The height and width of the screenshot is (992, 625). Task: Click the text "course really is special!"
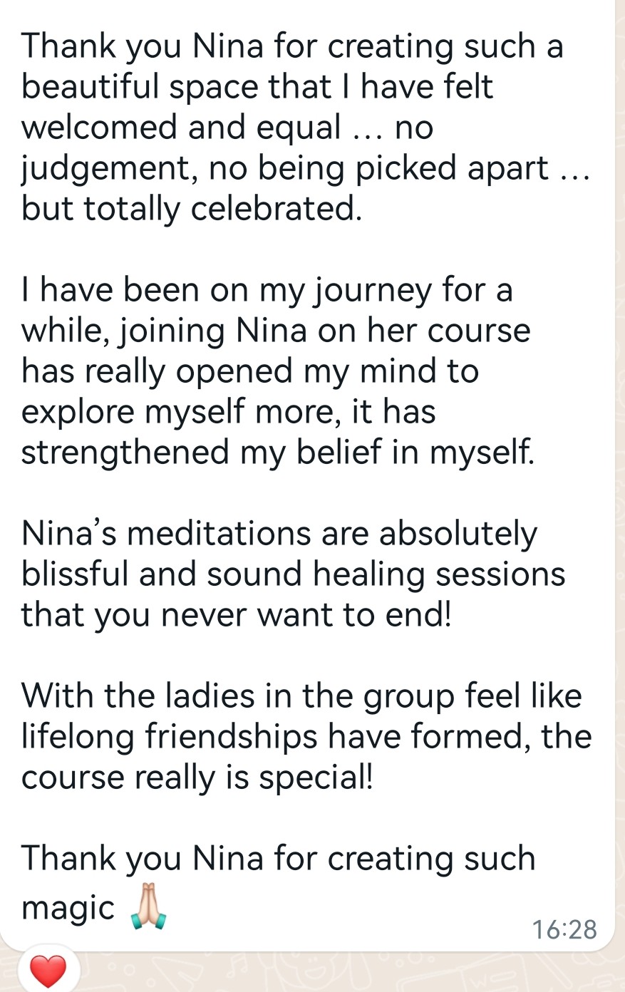pyautogui.click(x=197, y=777)
